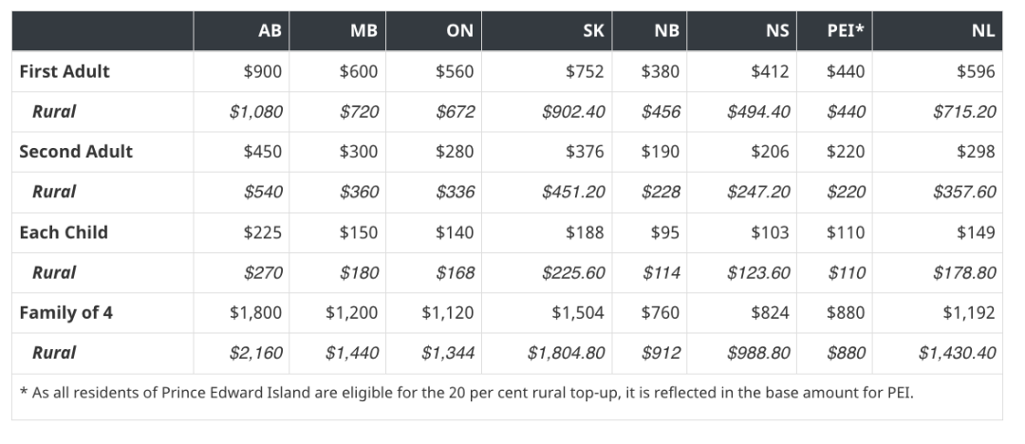Select the $494.40 rural NS cell
The image size is (1025, 444).
coord(758,112)
